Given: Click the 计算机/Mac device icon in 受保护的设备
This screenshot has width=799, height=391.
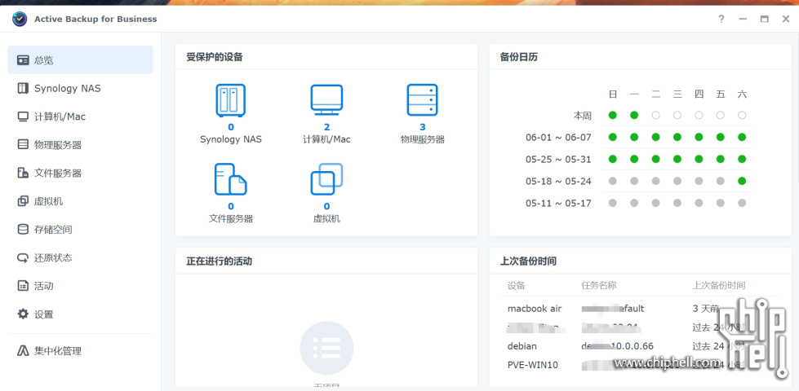Looking at the screenshot, I should click(x=326, y=100).
